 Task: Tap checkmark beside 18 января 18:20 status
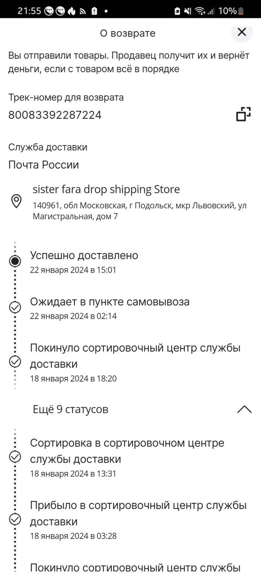(15, 362)
